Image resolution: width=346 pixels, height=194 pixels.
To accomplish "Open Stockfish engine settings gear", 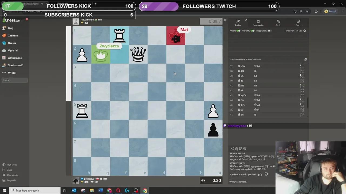I will coord(305,31).
